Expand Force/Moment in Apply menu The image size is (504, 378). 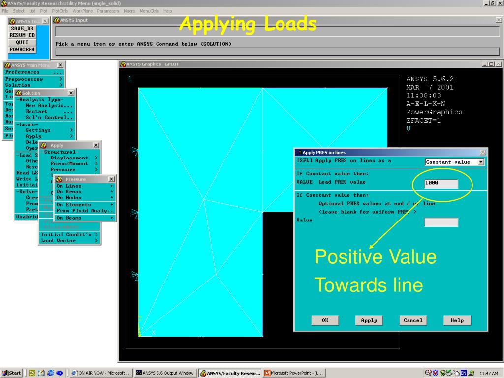(x=74, y=163)
